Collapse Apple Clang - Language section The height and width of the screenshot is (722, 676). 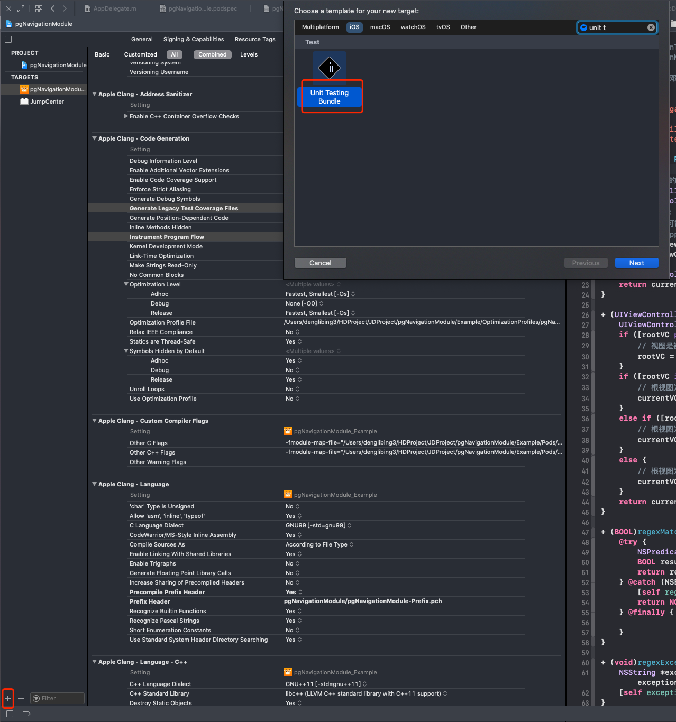[x=94, y=484]
